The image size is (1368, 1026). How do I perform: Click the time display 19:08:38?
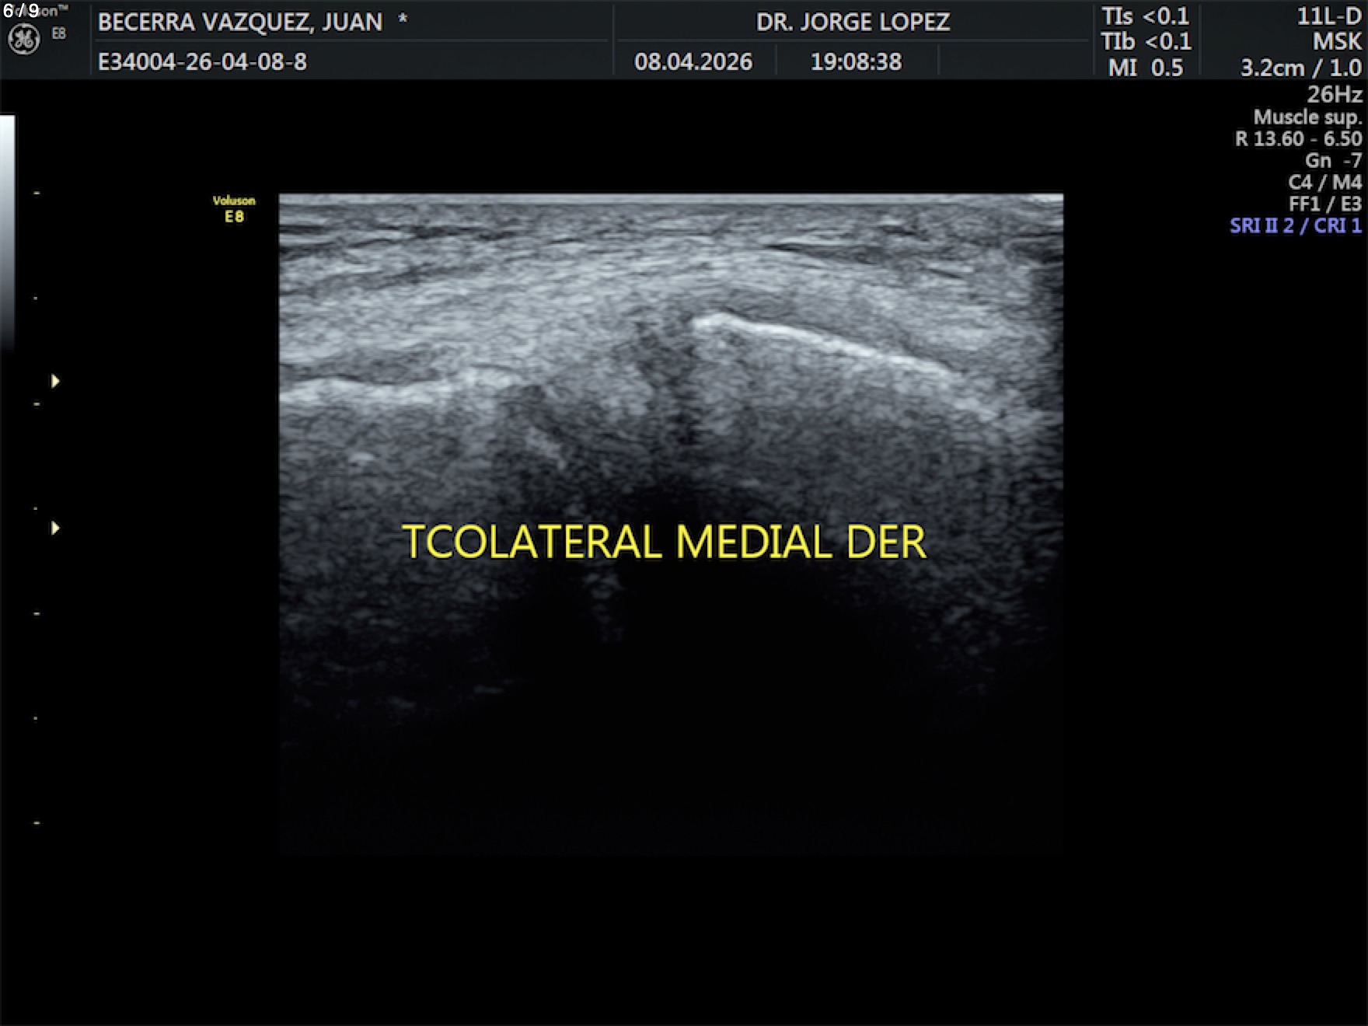click(856, 62)
